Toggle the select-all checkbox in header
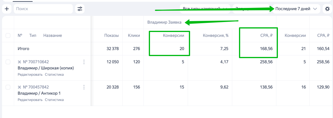 pyautogui.click(x=8, y=36)
